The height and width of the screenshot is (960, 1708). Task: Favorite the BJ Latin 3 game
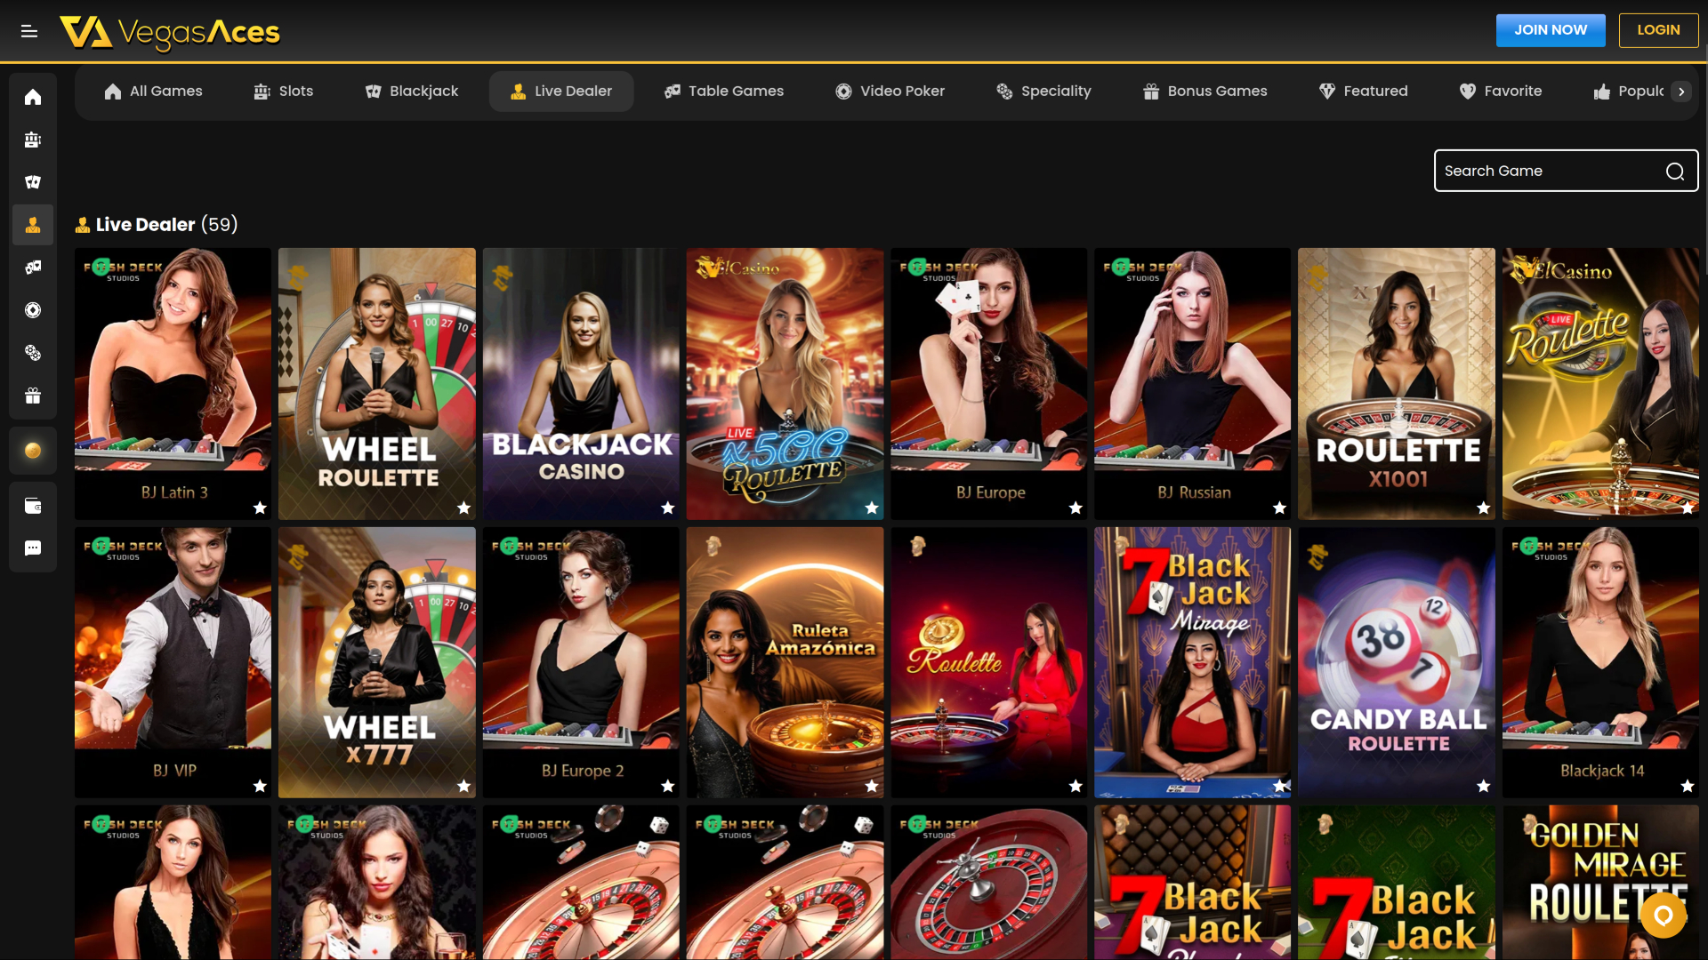click(259, 508)
